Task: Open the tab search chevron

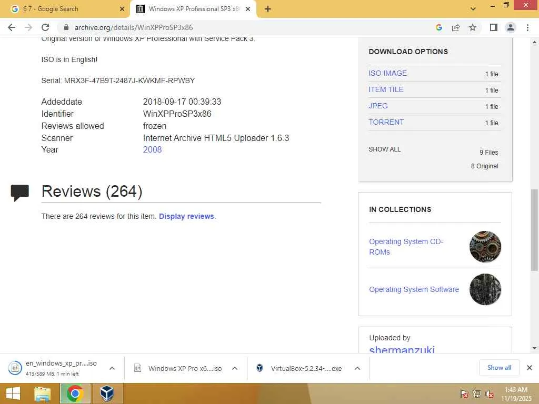Action: 473,8
